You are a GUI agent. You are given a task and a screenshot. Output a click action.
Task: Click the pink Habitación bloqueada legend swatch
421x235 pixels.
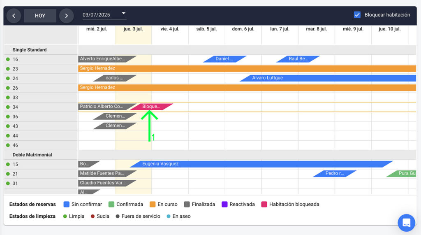click(x=264, y=204)
